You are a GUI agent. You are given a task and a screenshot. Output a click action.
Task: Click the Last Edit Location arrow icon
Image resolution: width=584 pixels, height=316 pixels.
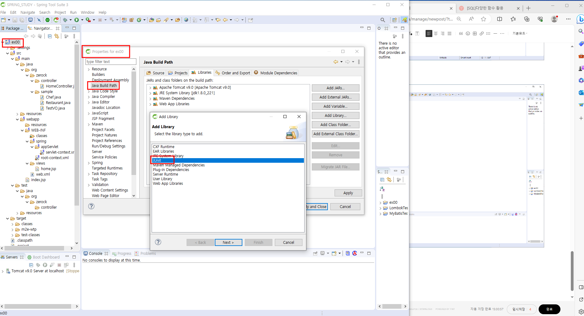[218, 20]
